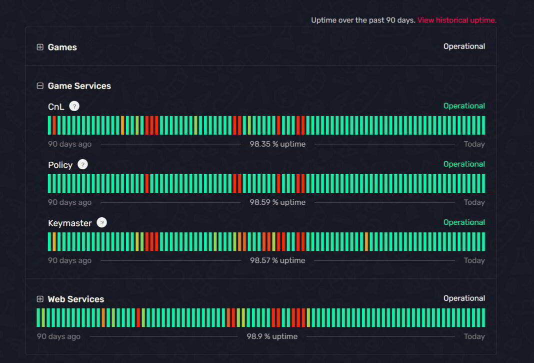
Task: Select today's last bar in Policy chart
Action: pyautogui.click(x=483, y=184)
